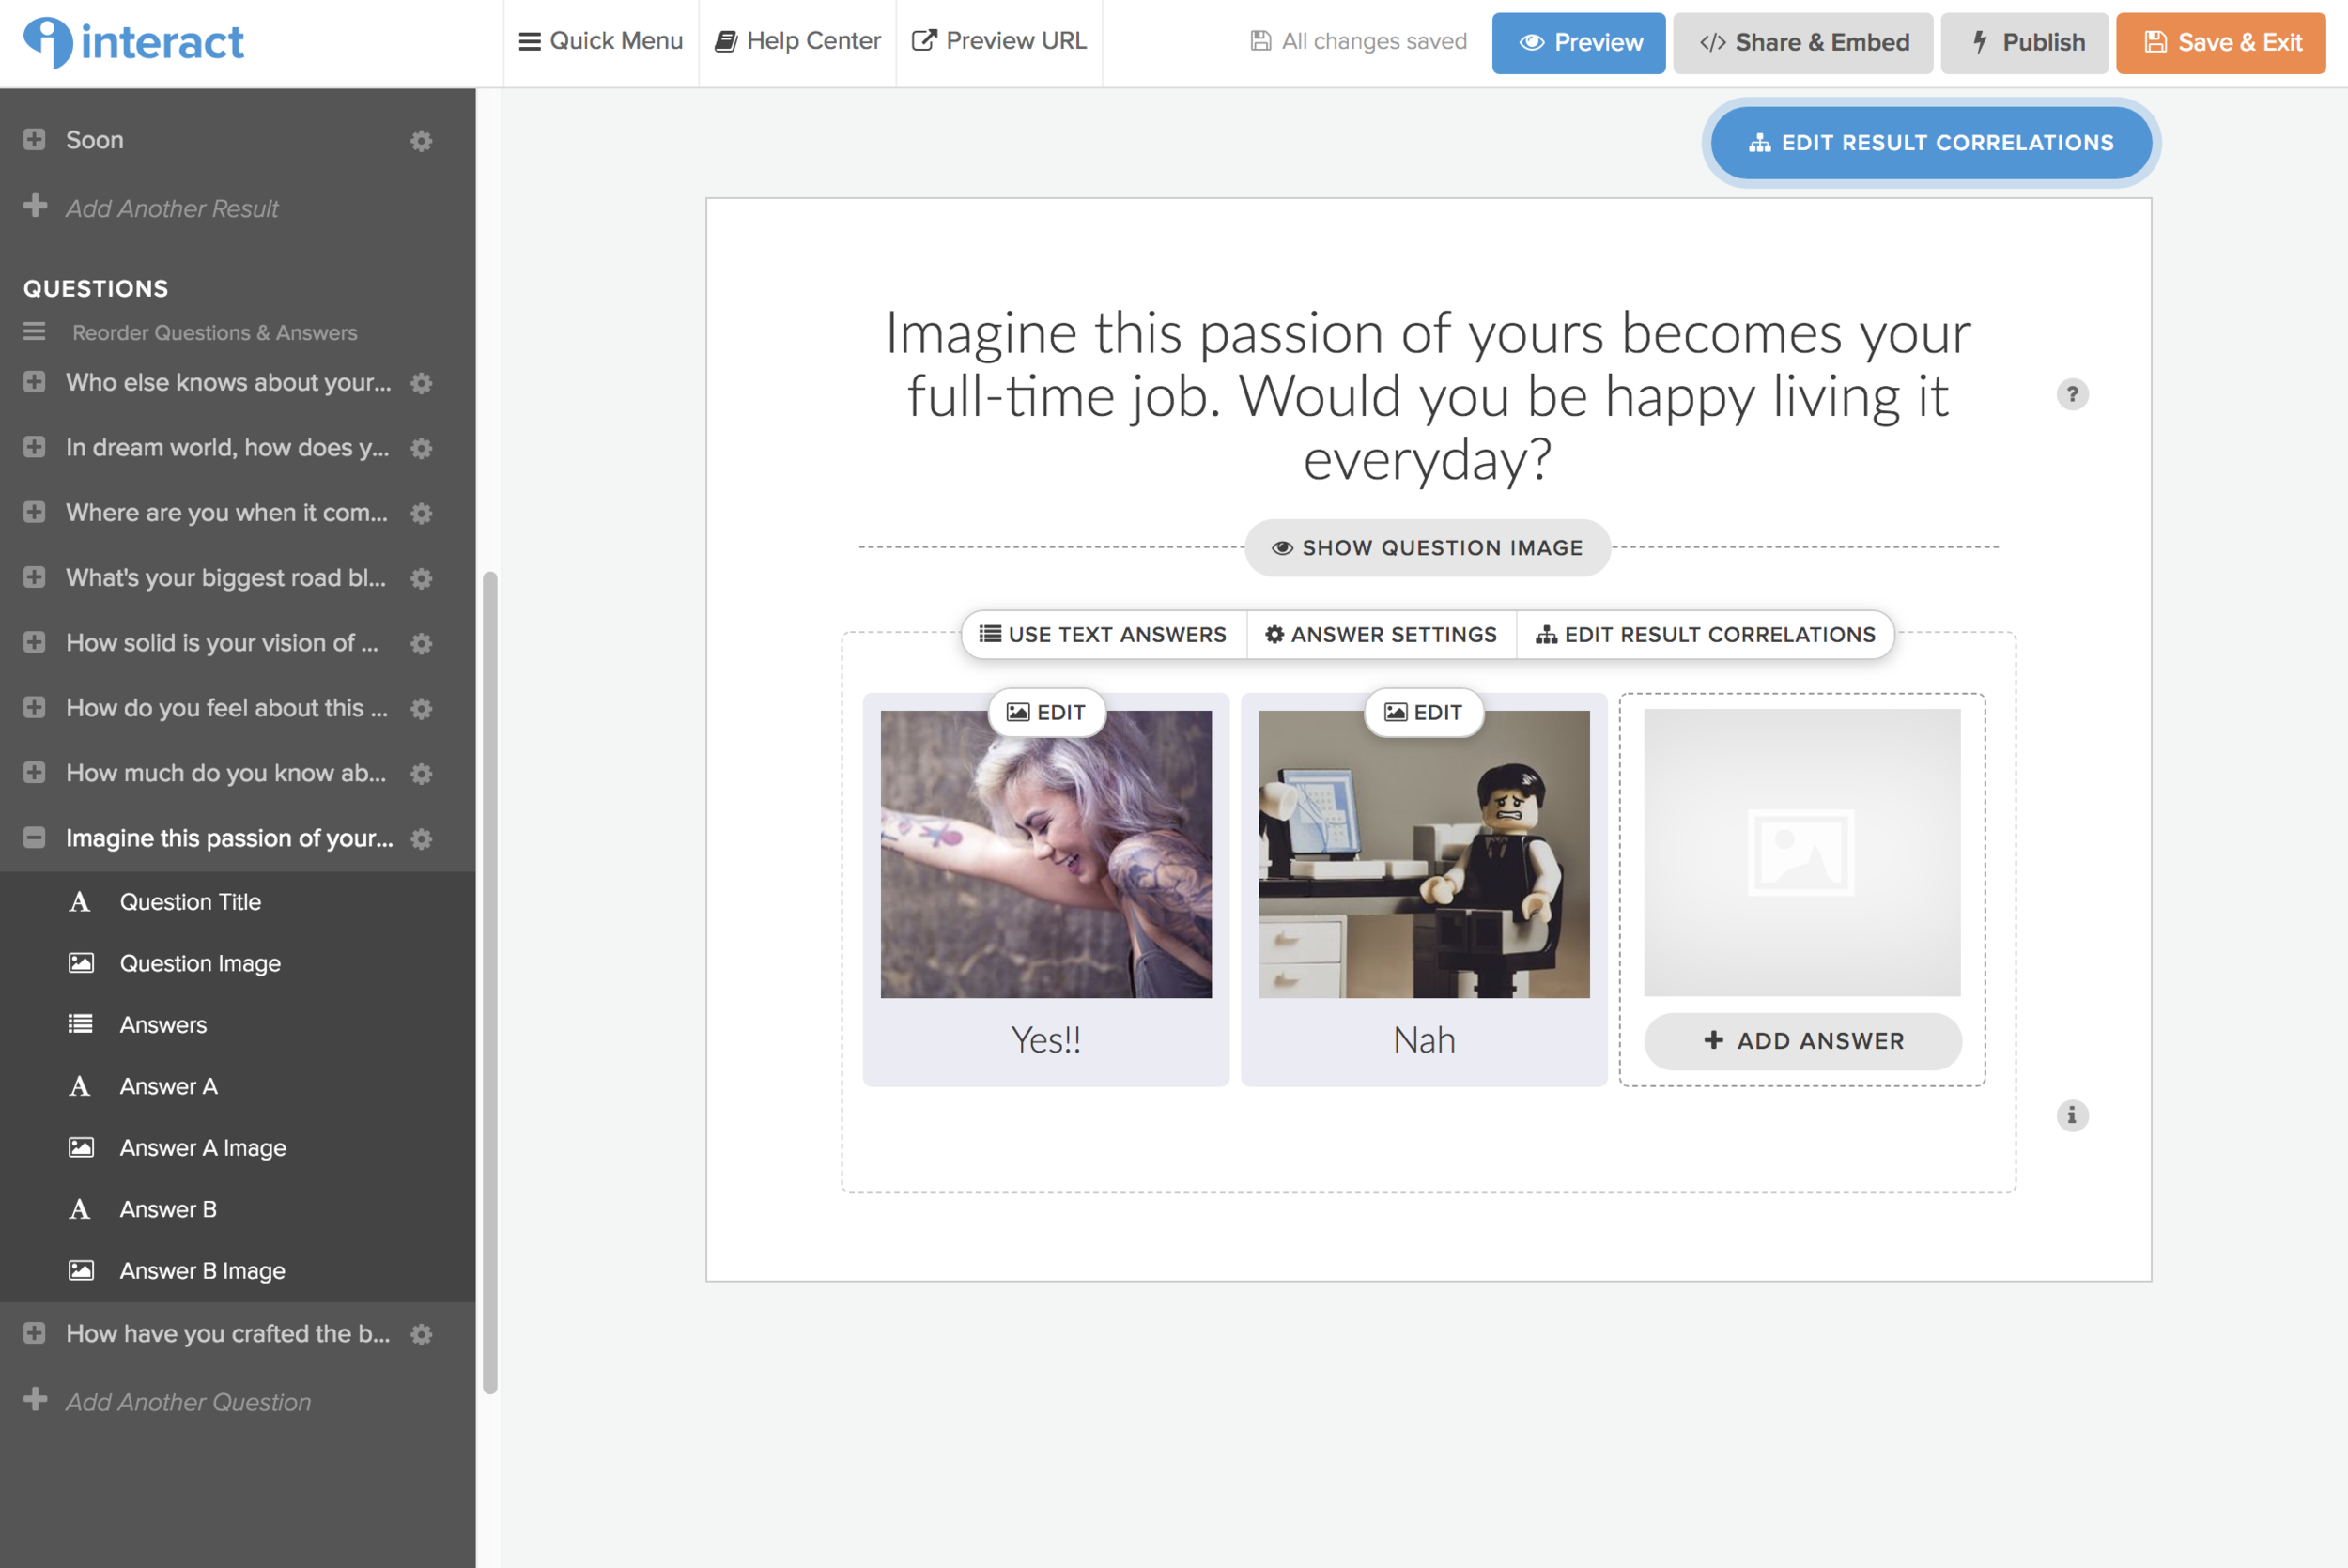
Task: Open Answer Settings
Action: pyautogui.click(x=1381, y=635)
